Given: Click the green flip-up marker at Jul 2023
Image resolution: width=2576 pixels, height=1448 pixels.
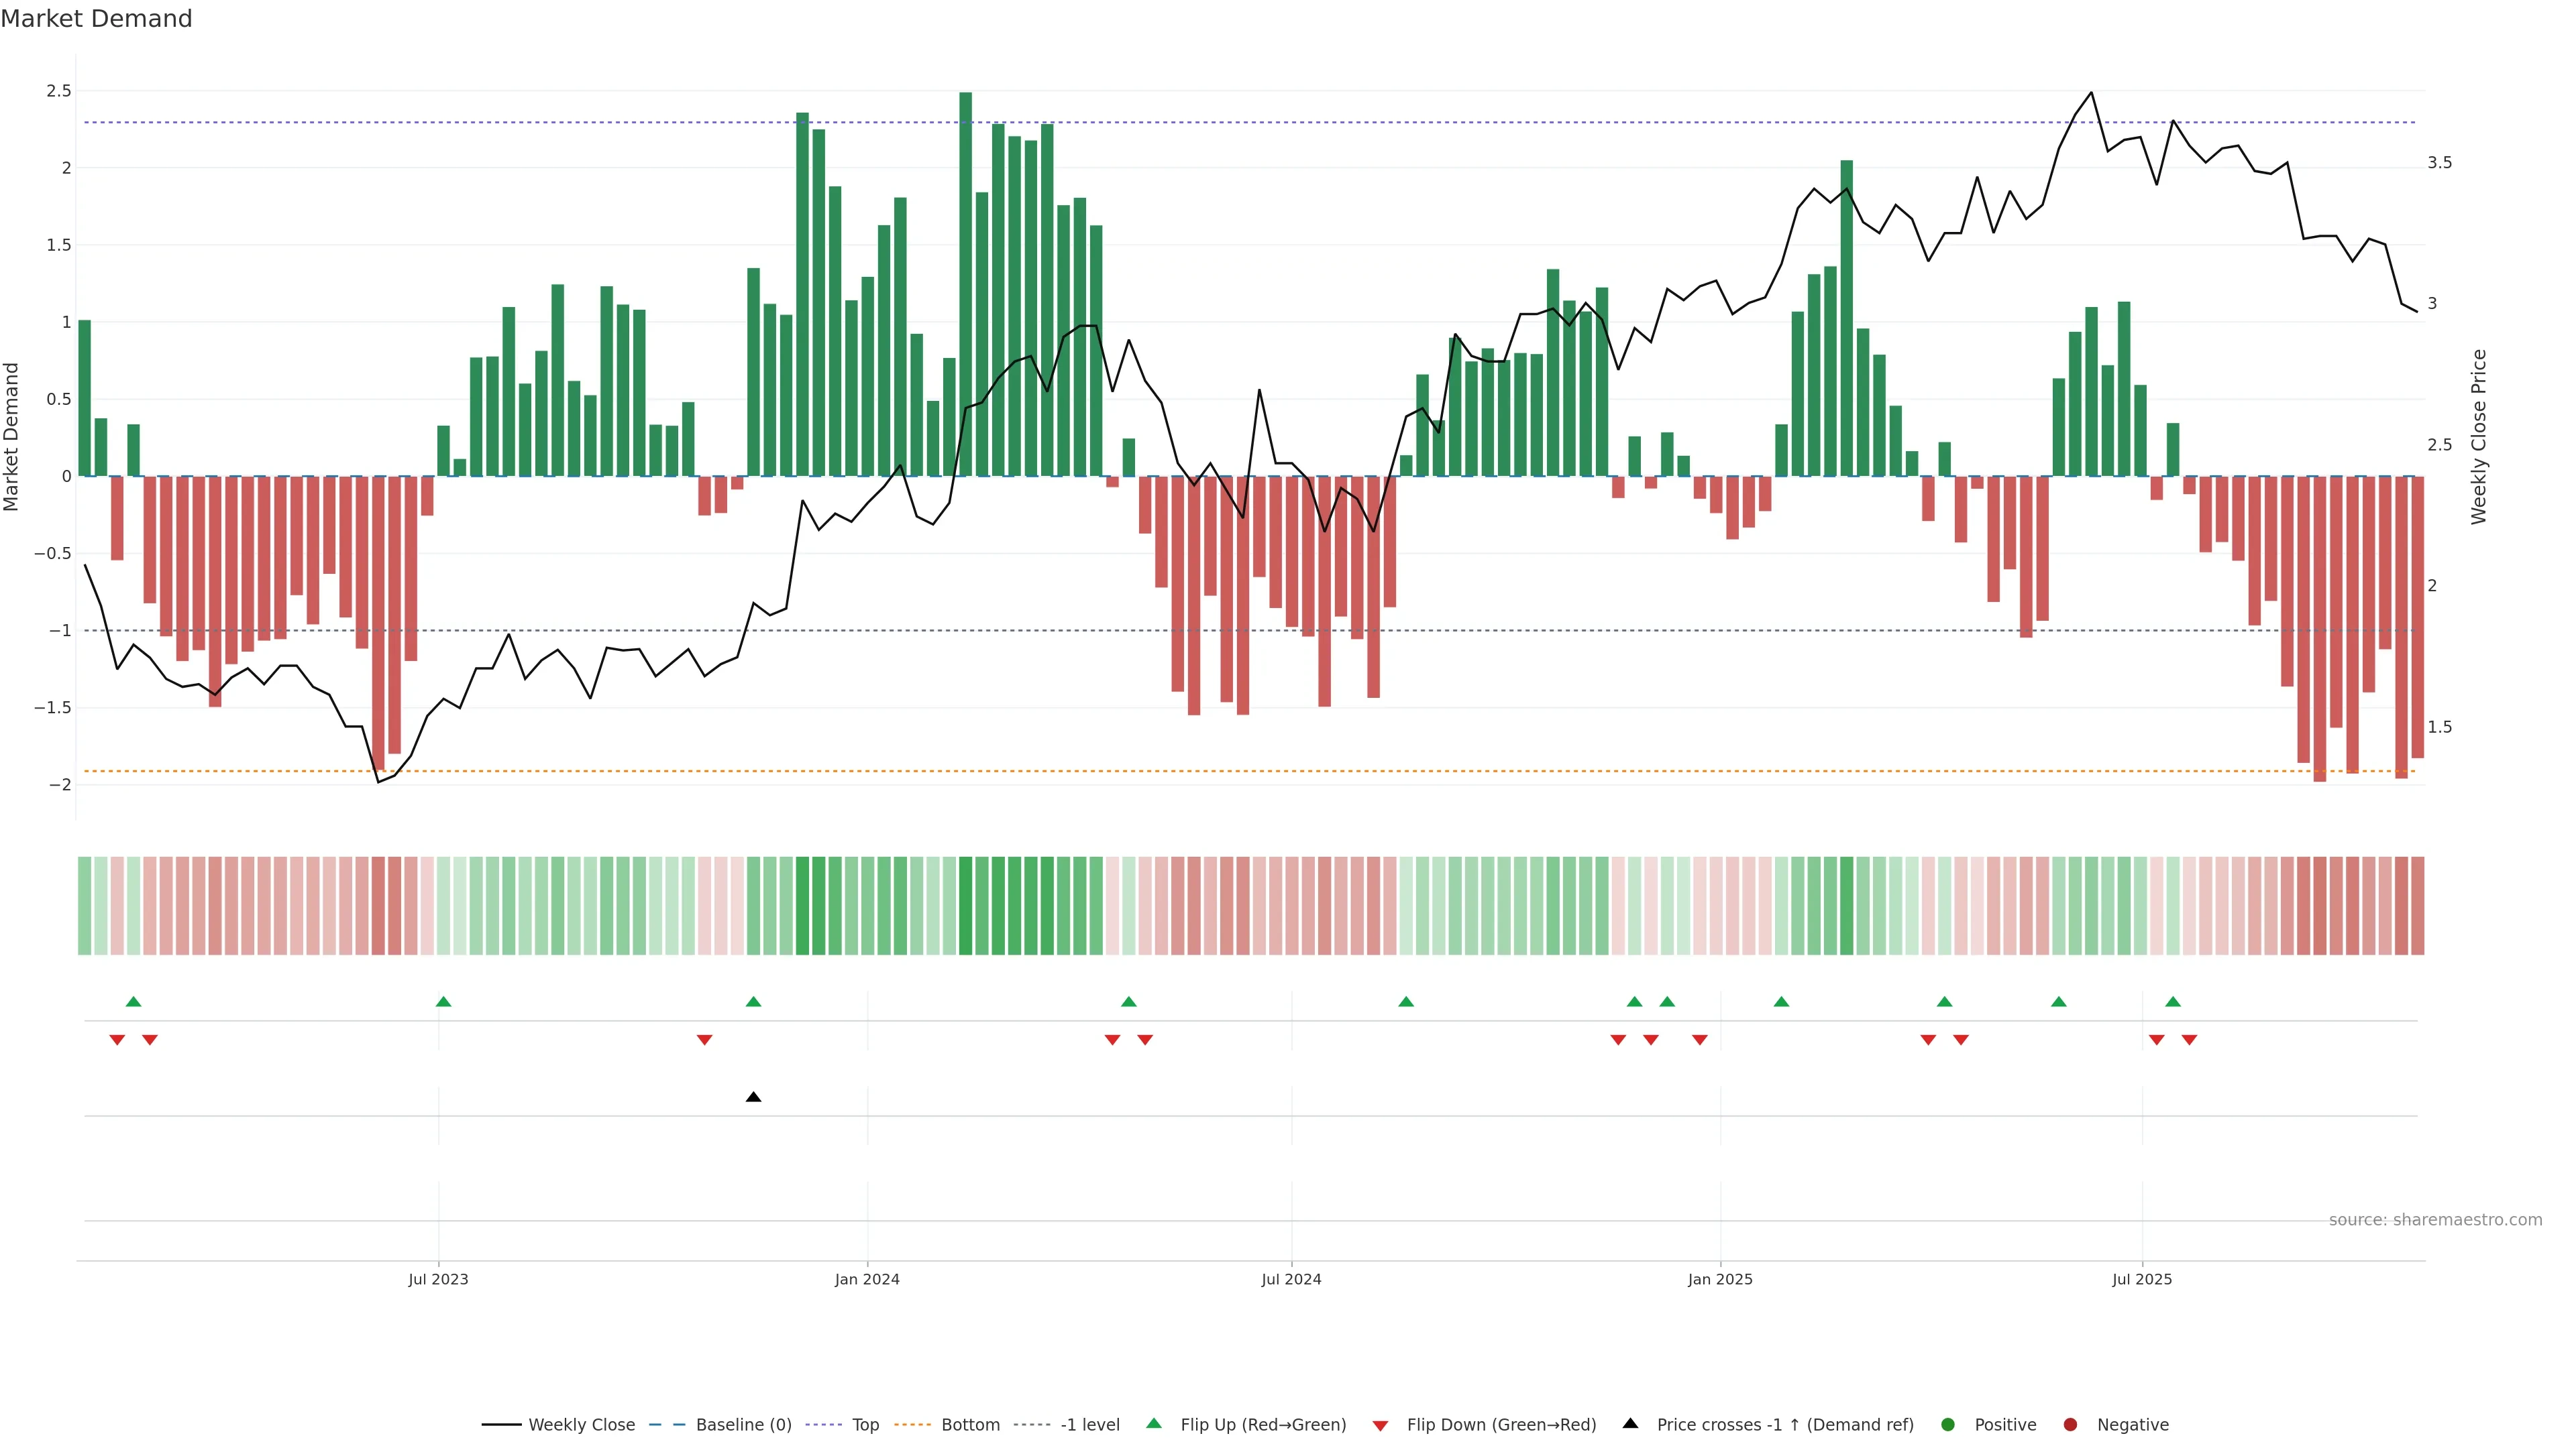Looking at the screenshot, I should pos(443,1002).
